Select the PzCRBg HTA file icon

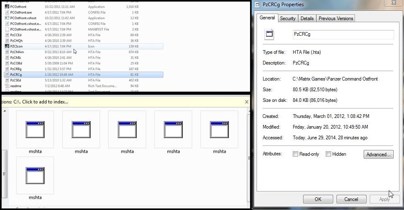coord(7,69)
